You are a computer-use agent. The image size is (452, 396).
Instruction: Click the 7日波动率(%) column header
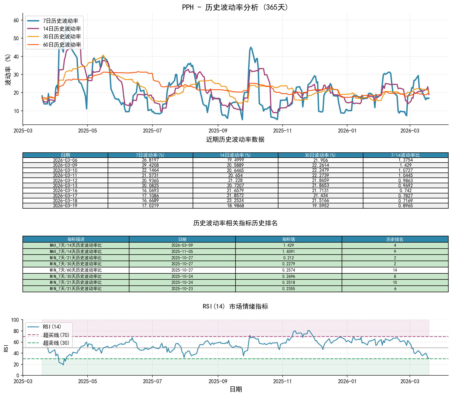[150, 155]
